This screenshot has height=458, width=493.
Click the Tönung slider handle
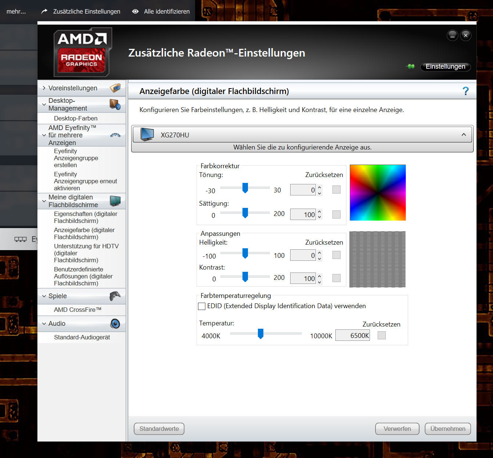(x=245, y=188)
